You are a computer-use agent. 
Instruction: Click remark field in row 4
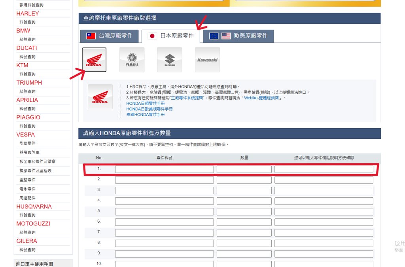coord(324,201)
